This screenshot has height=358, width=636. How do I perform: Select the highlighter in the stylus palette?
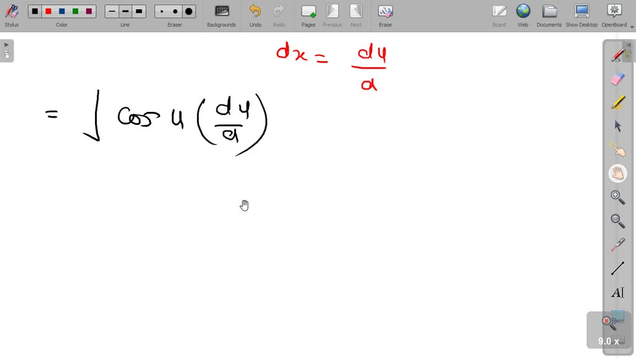(x=617, y=103)
